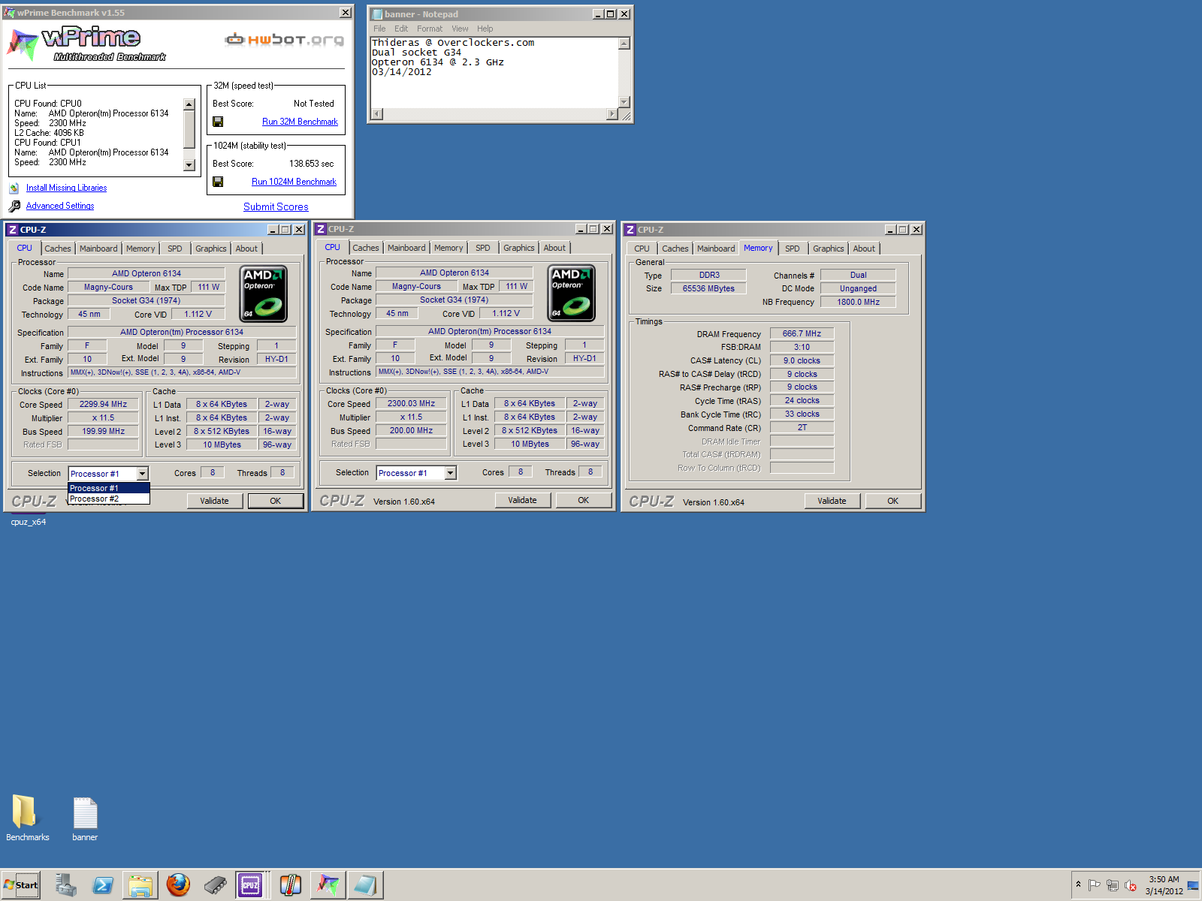Open network status icon in tray
The height and width of the screenshot is (901, 1202).
[1113, 885]
